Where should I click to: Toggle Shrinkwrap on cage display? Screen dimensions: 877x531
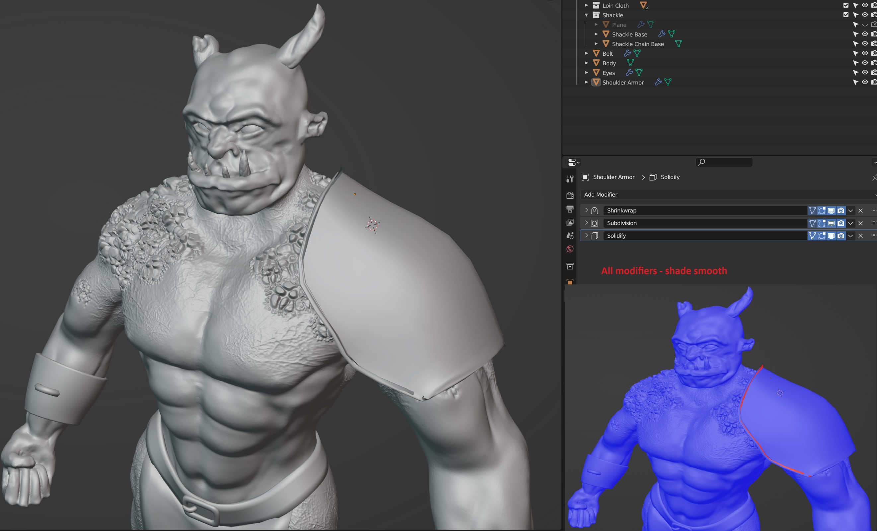[812, 210]
